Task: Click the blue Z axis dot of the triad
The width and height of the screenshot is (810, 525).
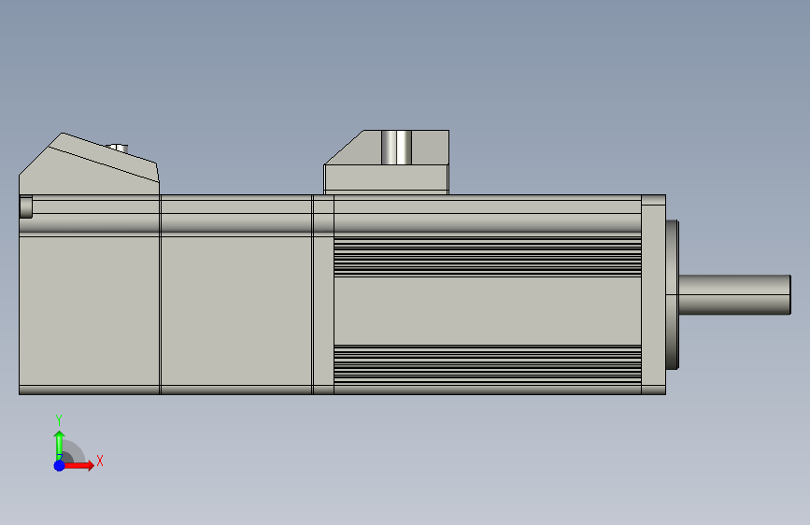Action: point(60,465)
